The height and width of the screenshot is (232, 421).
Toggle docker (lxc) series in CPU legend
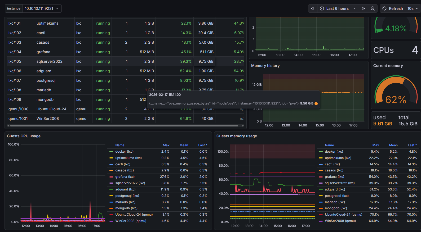pyautogui.click(x=124, y=152)
